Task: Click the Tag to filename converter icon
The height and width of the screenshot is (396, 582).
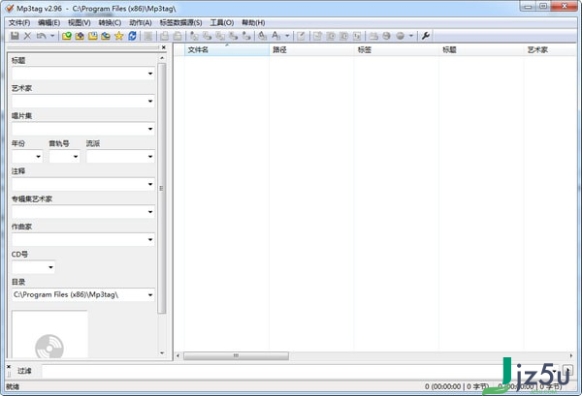Action: pyautogui.click(x=194, y=36)
